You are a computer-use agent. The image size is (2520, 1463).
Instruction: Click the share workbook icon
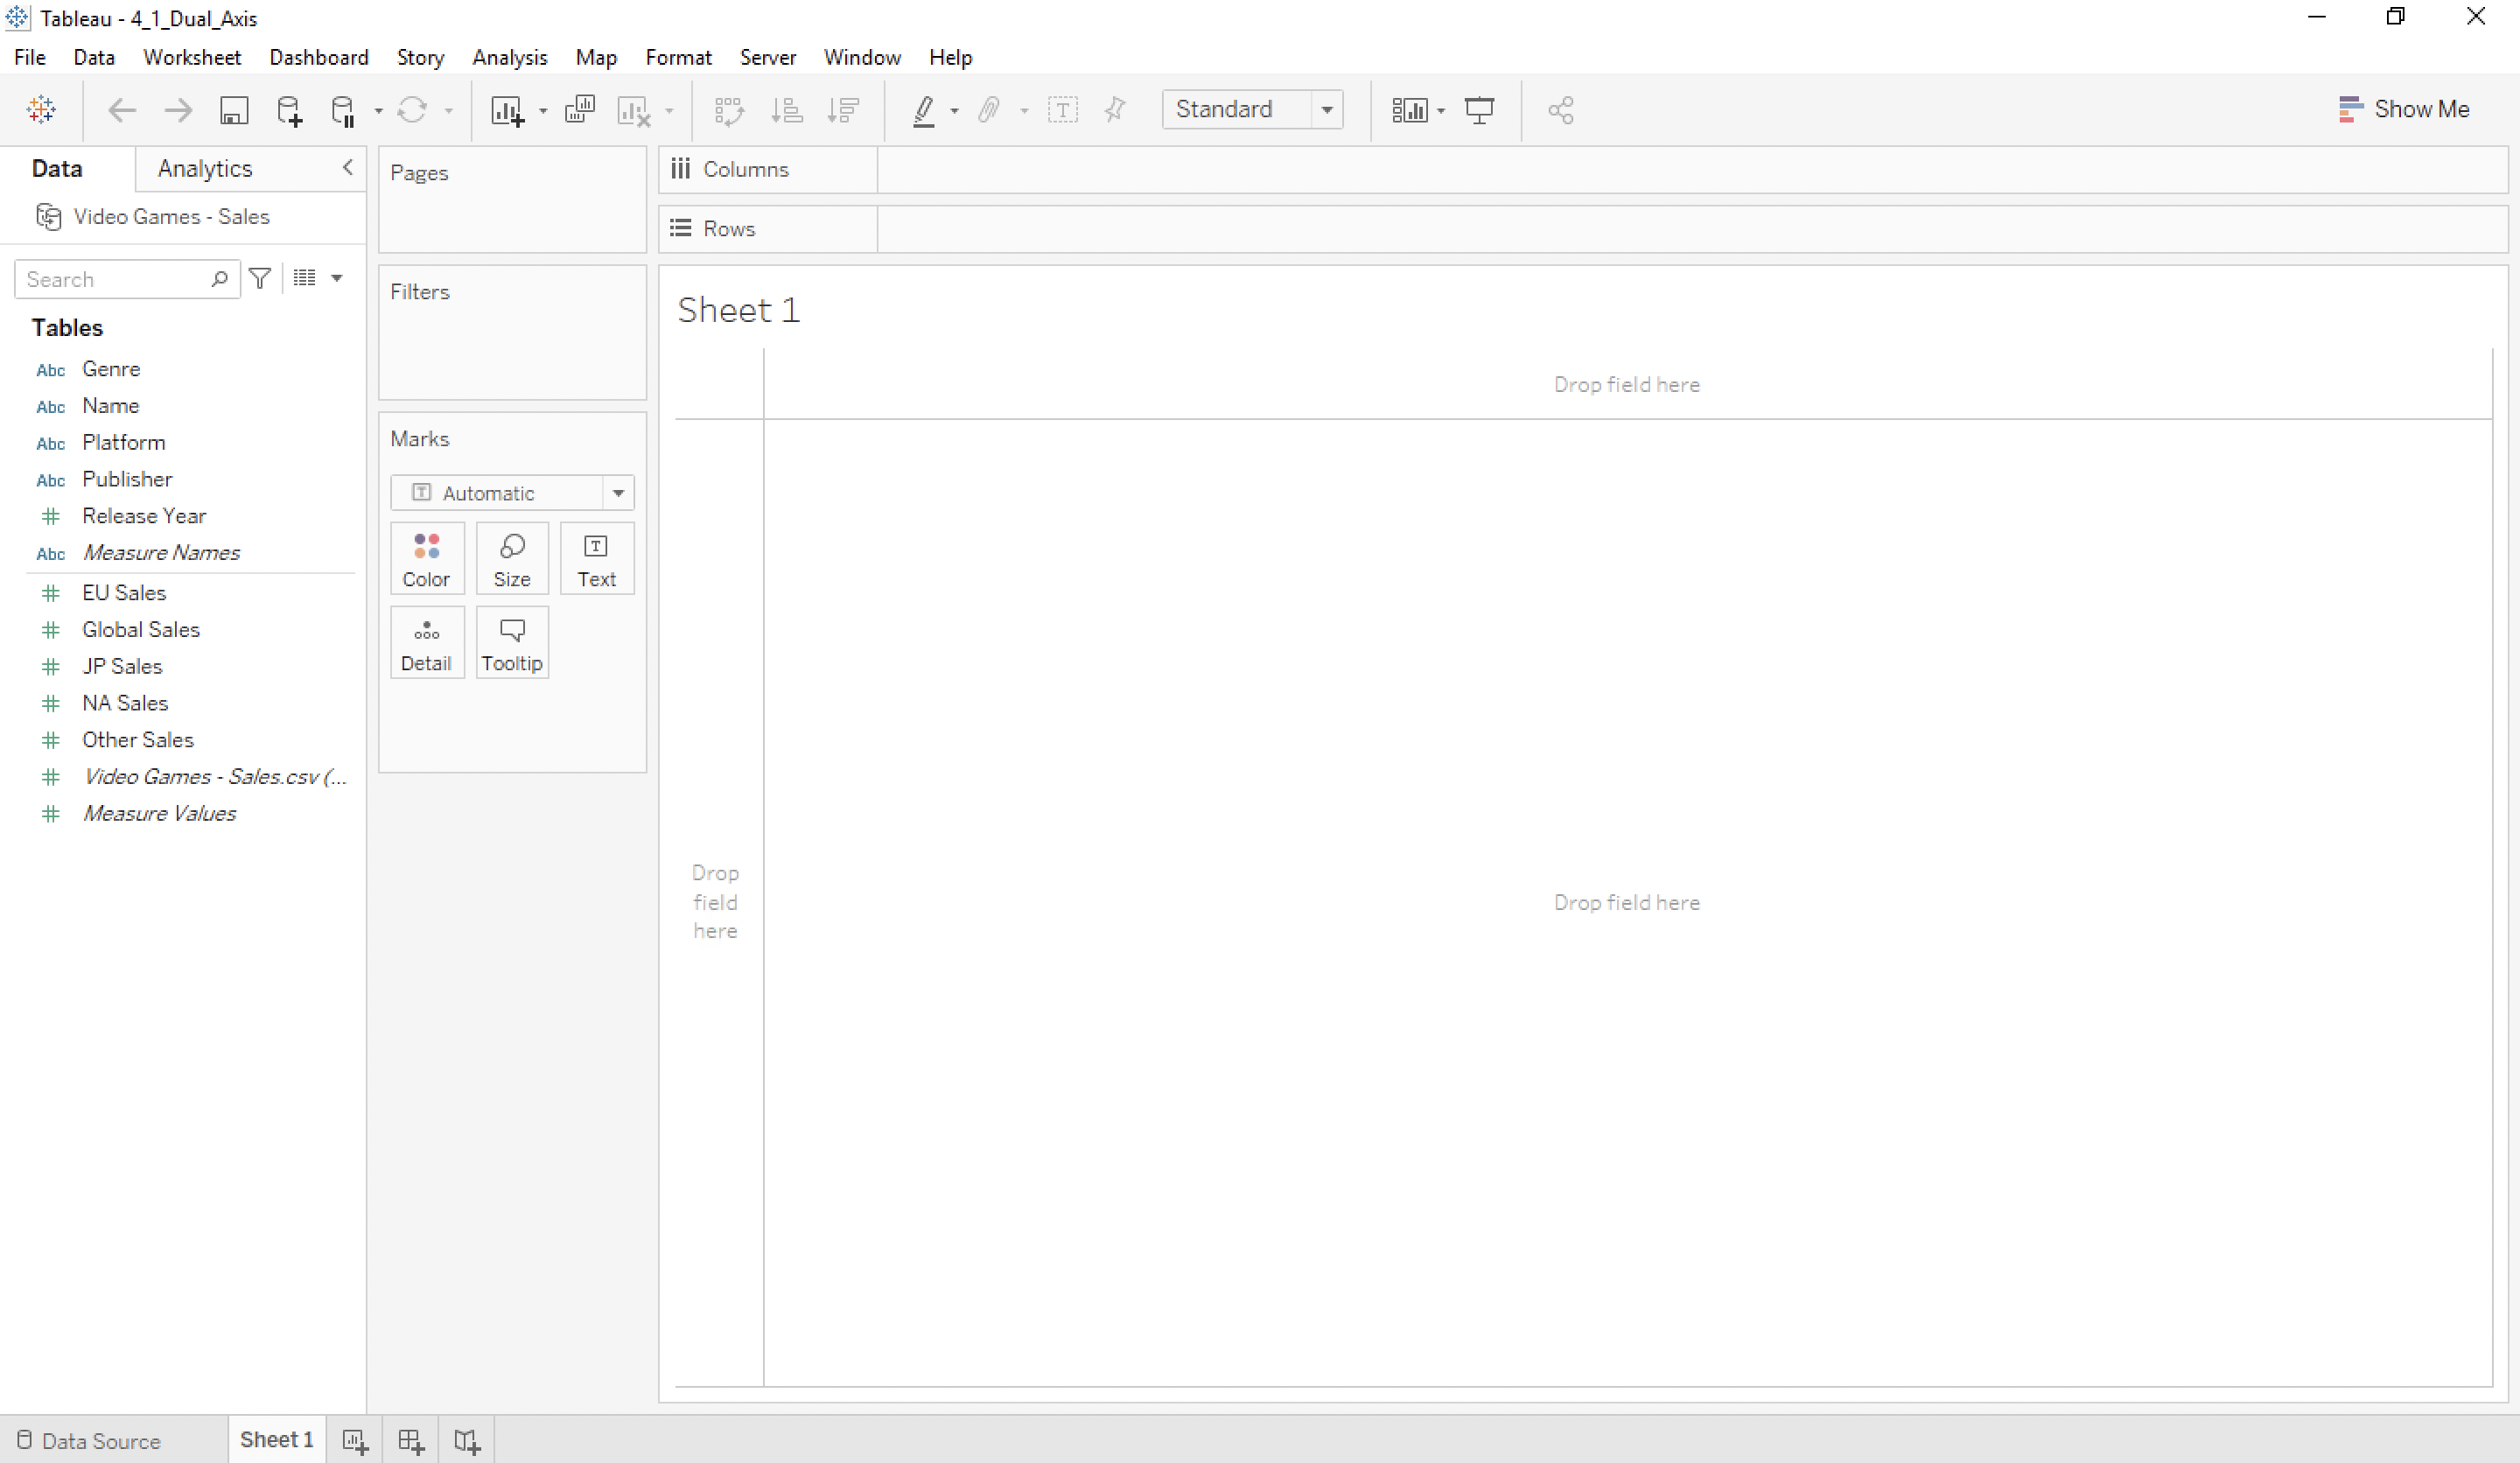click(1561, 110)
